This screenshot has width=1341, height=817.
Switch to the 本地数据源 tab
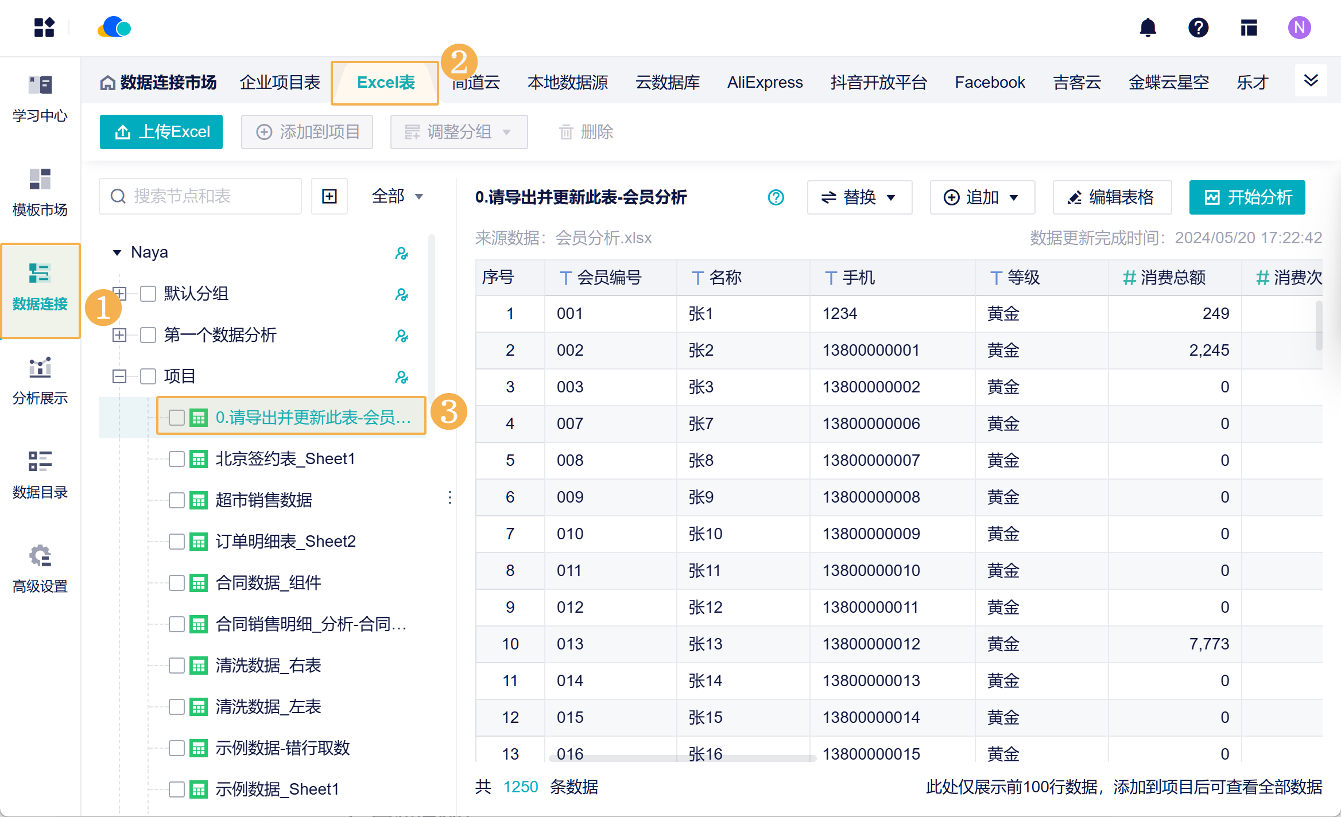[x=567, y=83]
